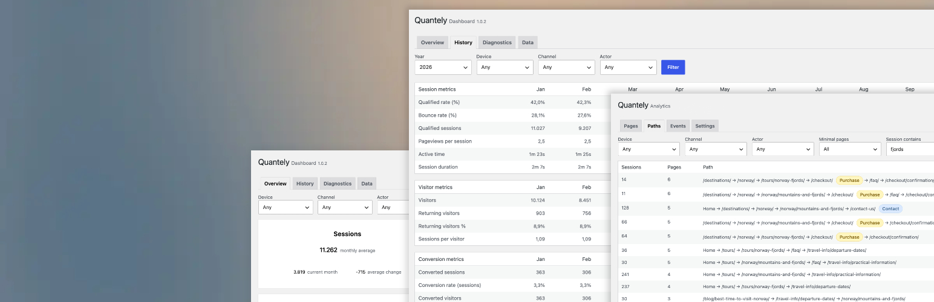This screenshot has height=302, width=934.
Task: Click the Sep column header in History table
Action: point(910,89)
